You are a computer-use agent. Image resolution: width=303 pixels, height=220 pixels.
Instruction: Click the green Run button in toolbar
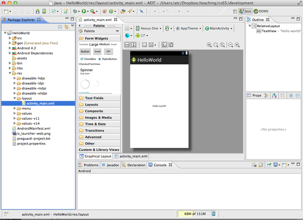(x=84, y=12)
